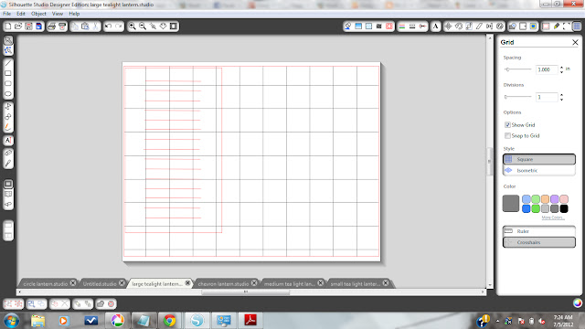Print using the printer icon
Image resolution: width=585 pixels, height=329 pixels.
[52, 27]
